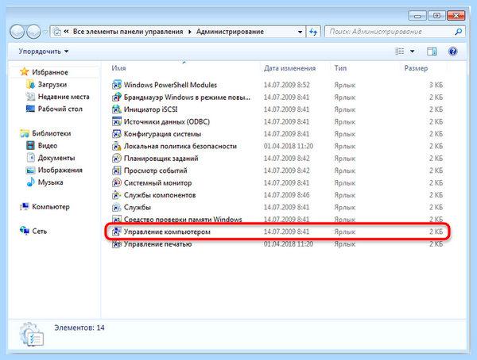Click the breadcrumb chevron at path start
477x360 pixels.
pos(66,31)
